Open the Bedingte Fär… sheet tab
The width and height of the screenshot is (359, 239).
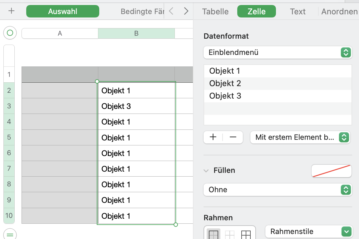pos(142,12)
